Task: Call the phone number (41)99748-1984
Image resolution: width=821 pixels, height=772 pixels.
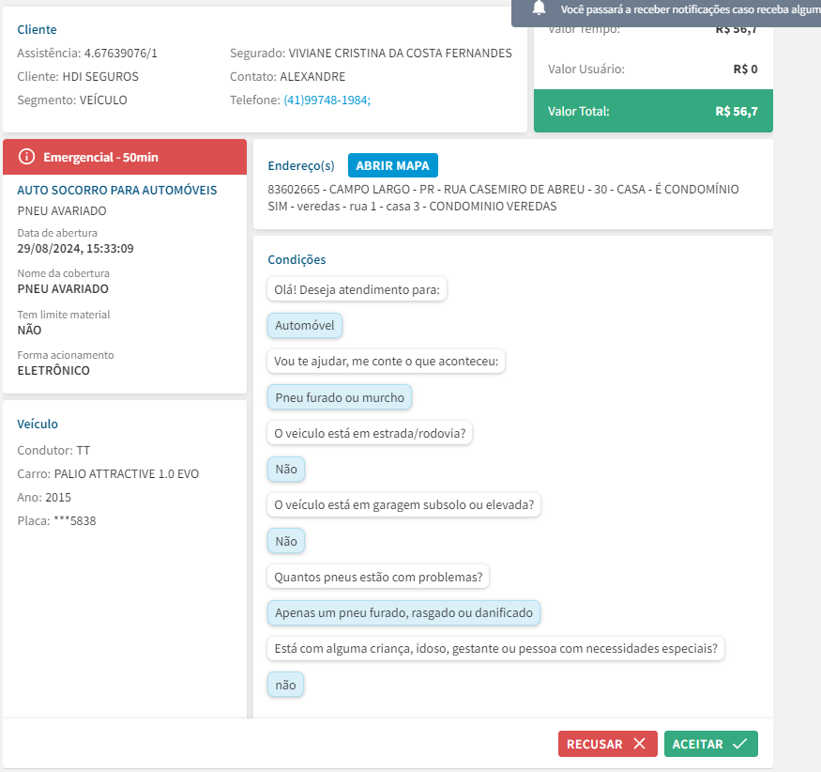Action: pyautogui.click(x=327, y=100)
